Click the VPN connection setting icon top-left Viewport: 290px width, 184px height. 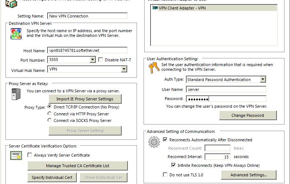pos(11,4)
